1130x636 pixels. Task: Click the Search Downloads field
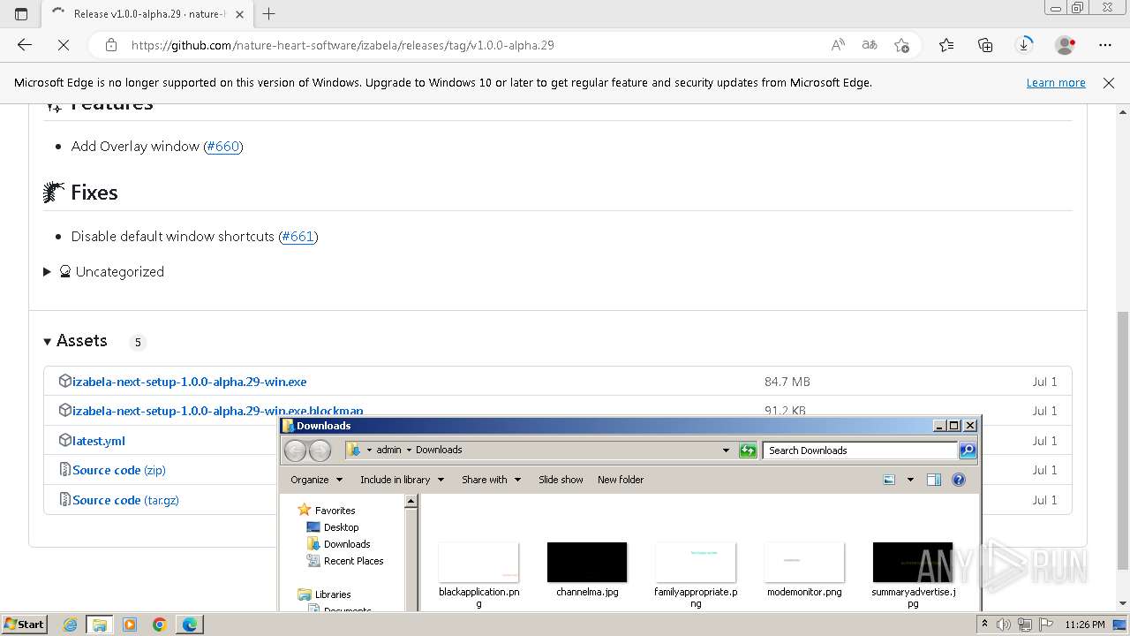pos(860,450)
